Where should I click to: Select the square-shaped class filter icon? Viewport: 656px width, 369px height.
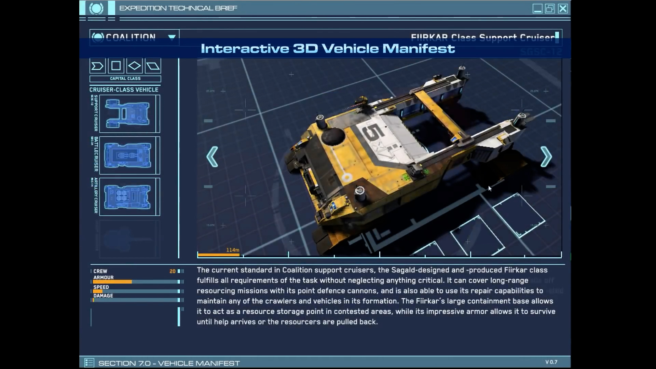116,66
